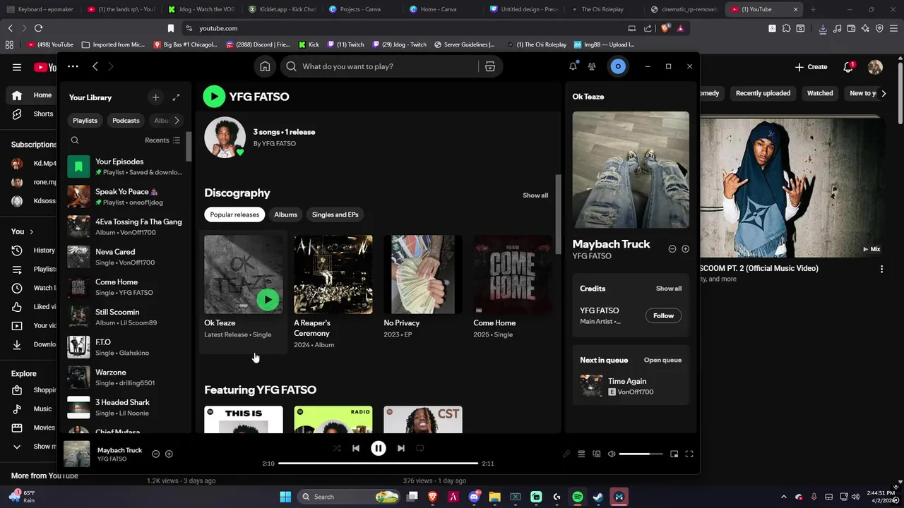Open the Spotify miniplayer

pos(674,454)
